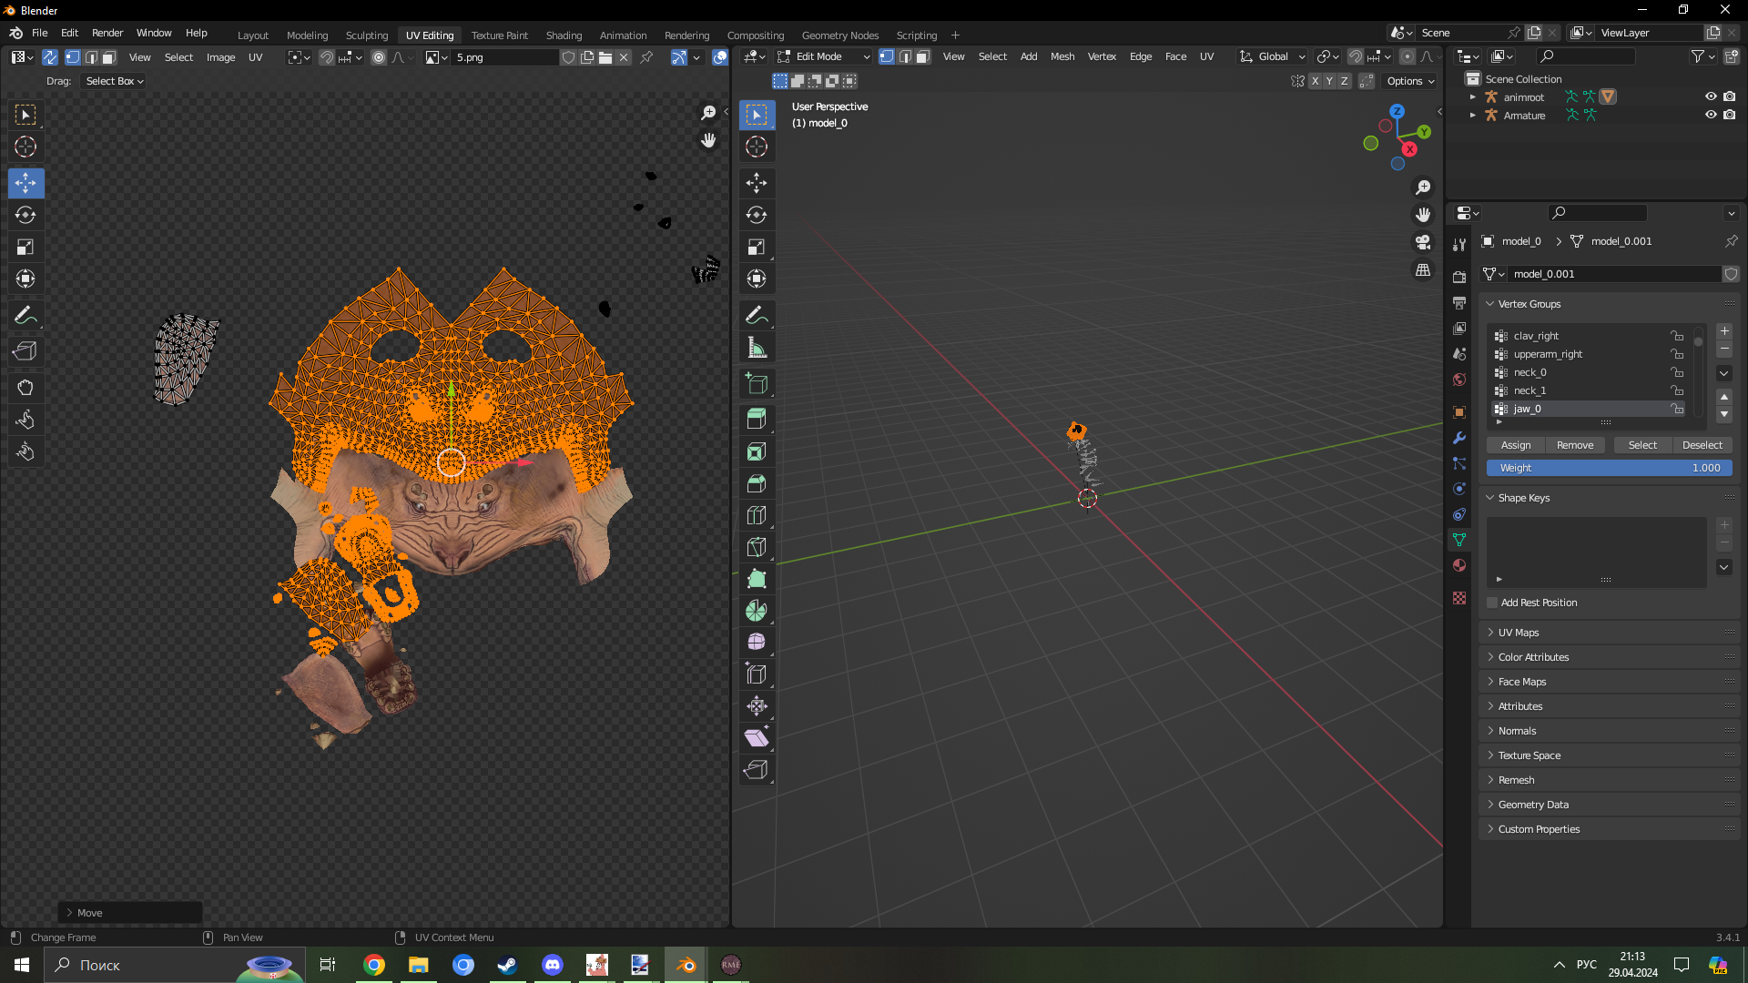Adjust the Weight slider
Viewport: 1748px width, 983px height.
(x=1609, y=468)
